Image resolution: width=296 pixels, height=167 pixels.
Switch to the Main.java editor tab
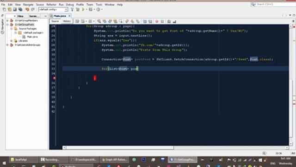click(60, 16)
